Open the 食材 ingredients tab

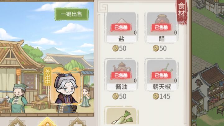(182, 11)
